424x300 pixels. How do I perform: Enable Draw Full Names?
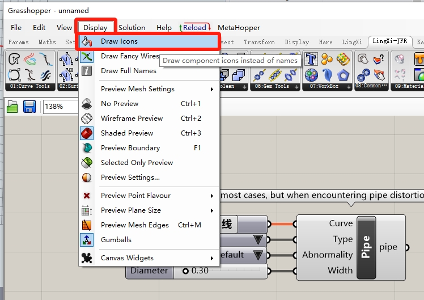pyautogui.click(x=149, y=71)
